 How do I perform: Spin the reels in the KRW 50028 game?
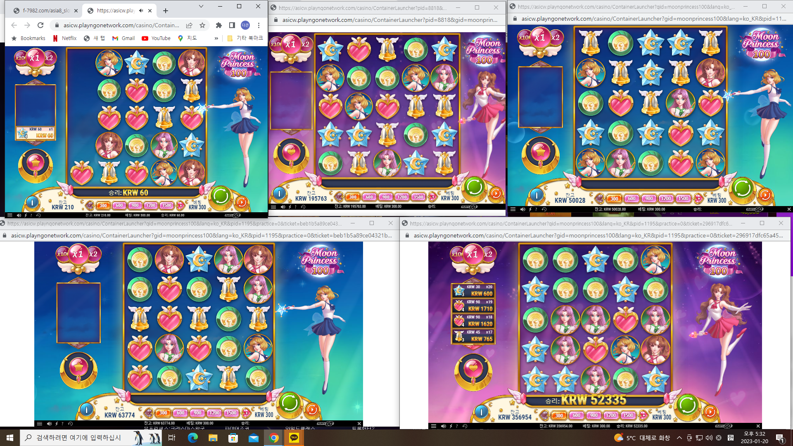point(742,188)
